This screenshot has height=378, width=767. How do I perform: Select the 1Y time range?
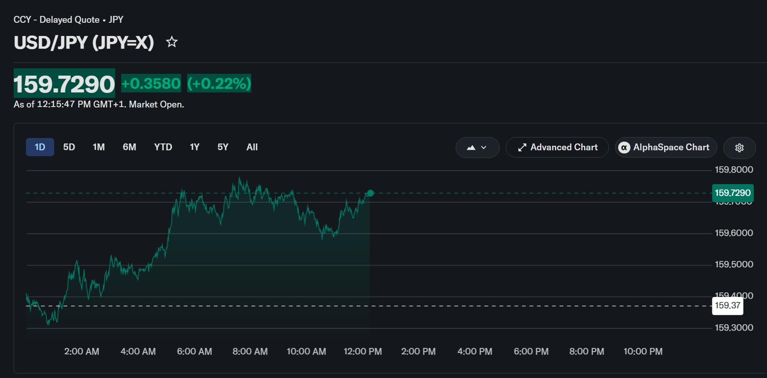coord(195,147)
